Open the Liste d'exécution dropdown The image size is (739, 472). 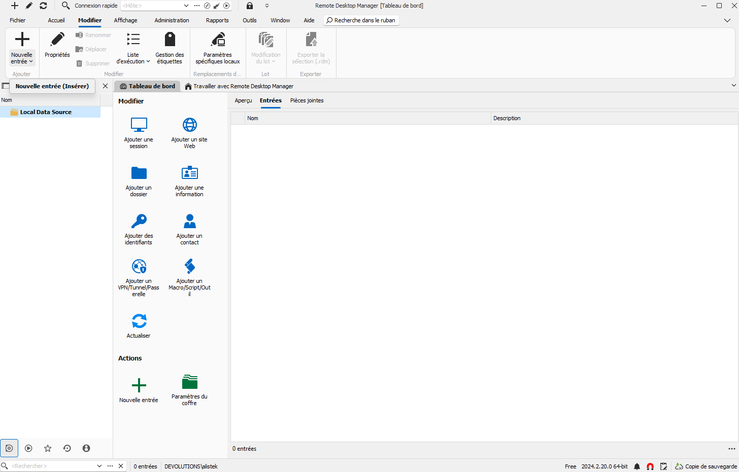(x=133, y=58)
